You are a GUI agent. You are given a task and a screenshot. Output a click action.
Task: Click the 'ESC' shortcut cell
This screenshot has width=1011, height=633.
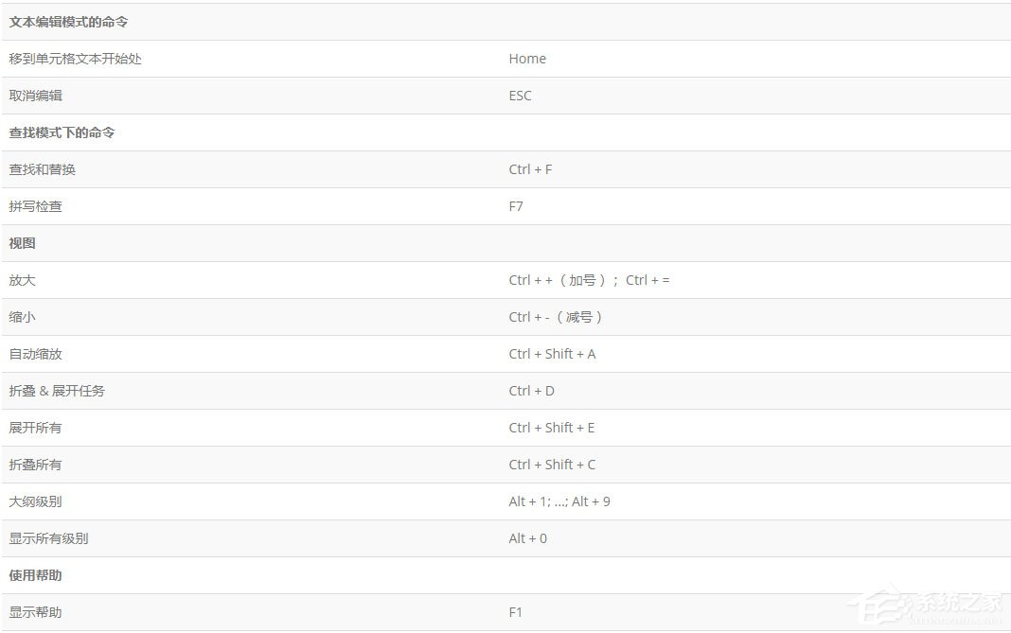(520, 96)
